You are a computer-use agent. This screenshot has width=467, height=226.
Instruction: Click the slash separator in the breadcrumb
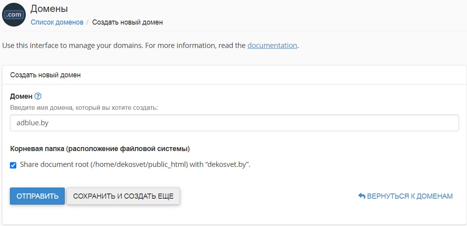(x=87, y=22)
